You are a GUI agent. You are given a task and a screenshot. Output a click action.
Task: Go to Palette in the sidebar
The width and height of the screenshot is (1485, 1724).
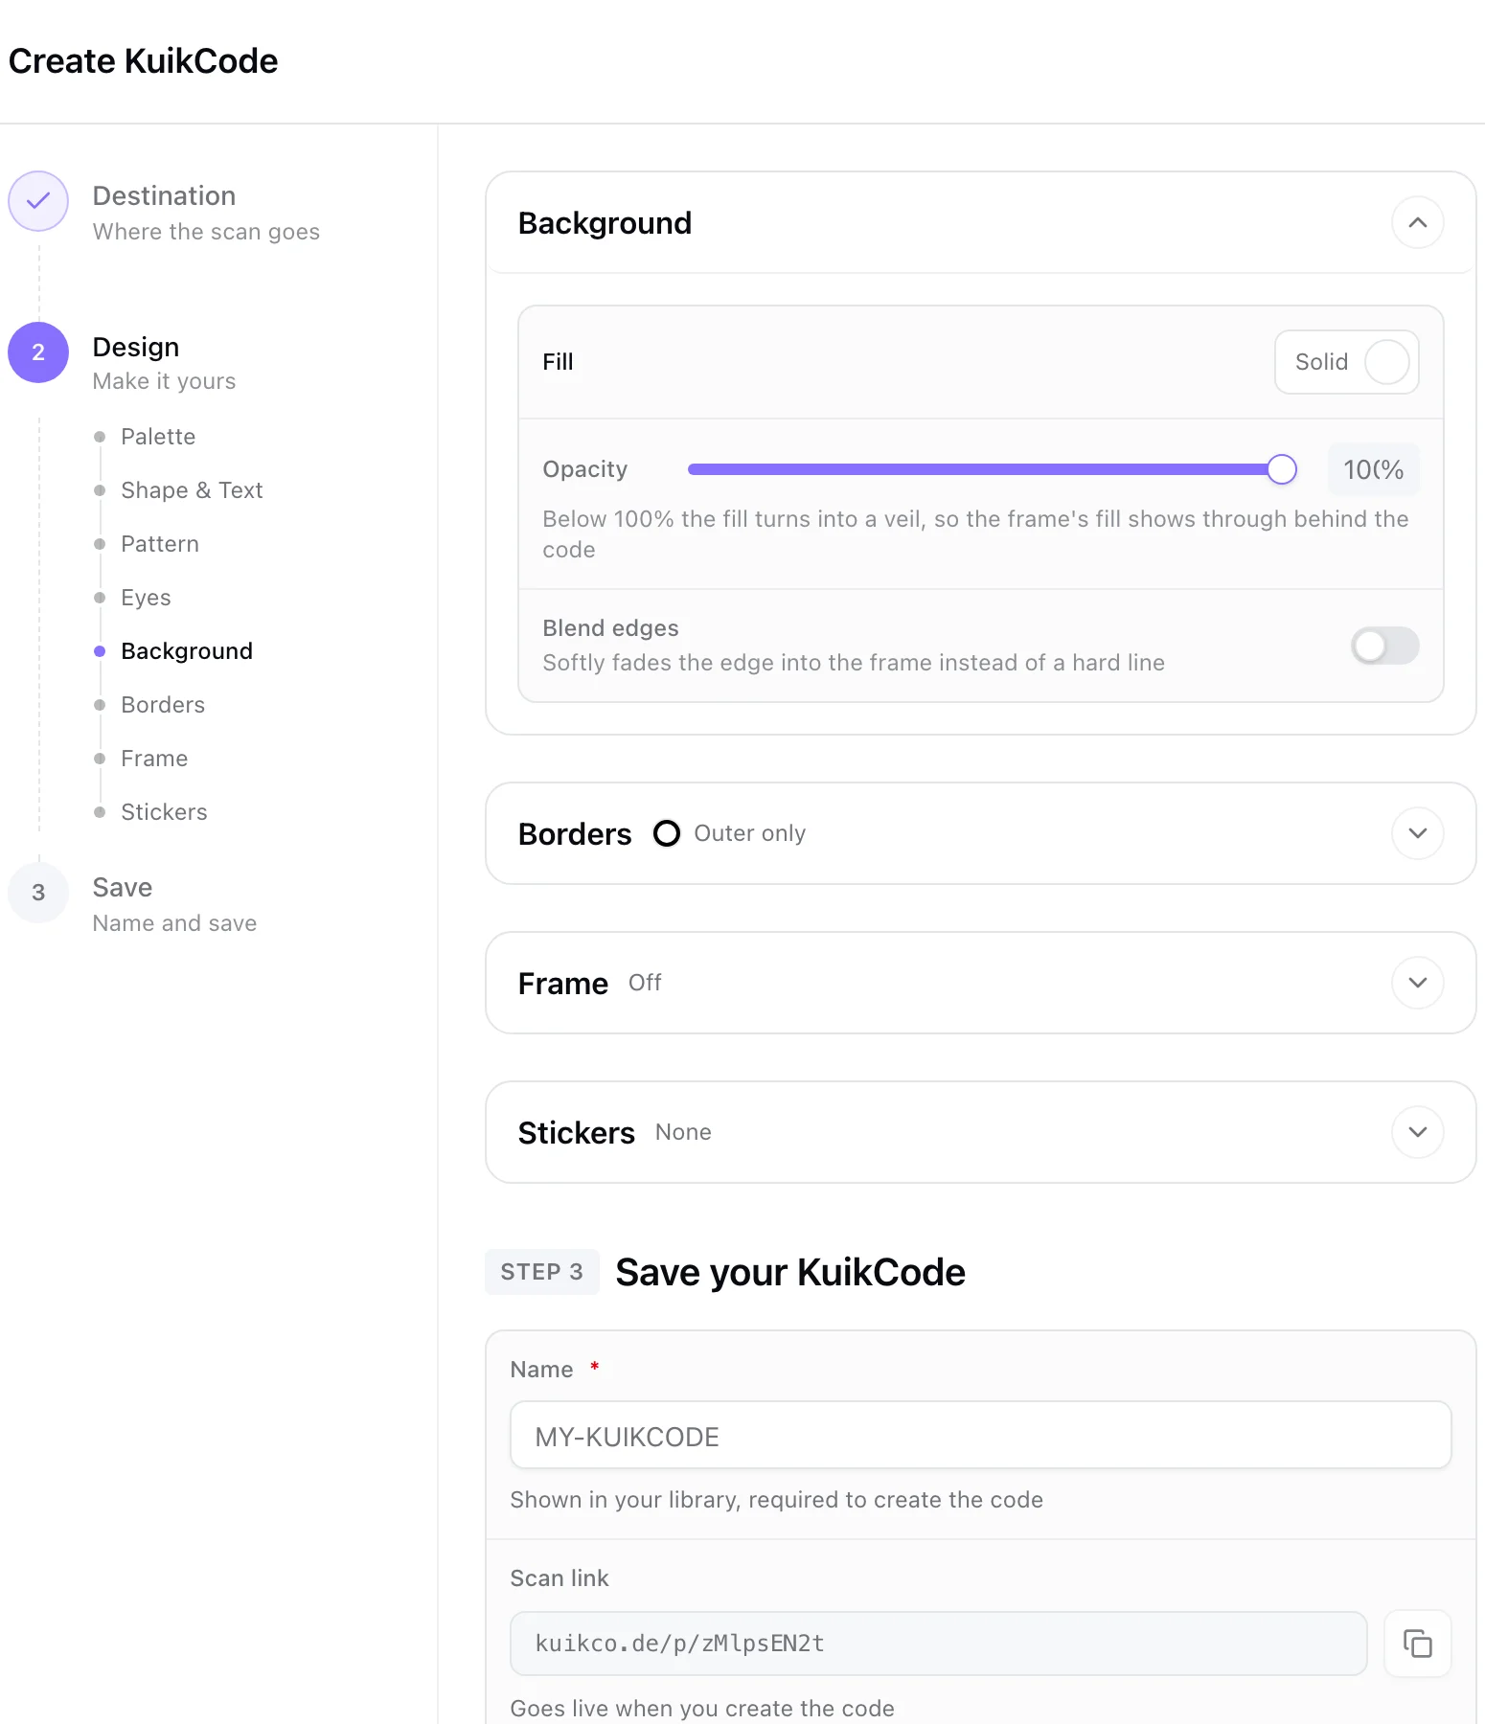pyautogui.click(x=158, y=437)
